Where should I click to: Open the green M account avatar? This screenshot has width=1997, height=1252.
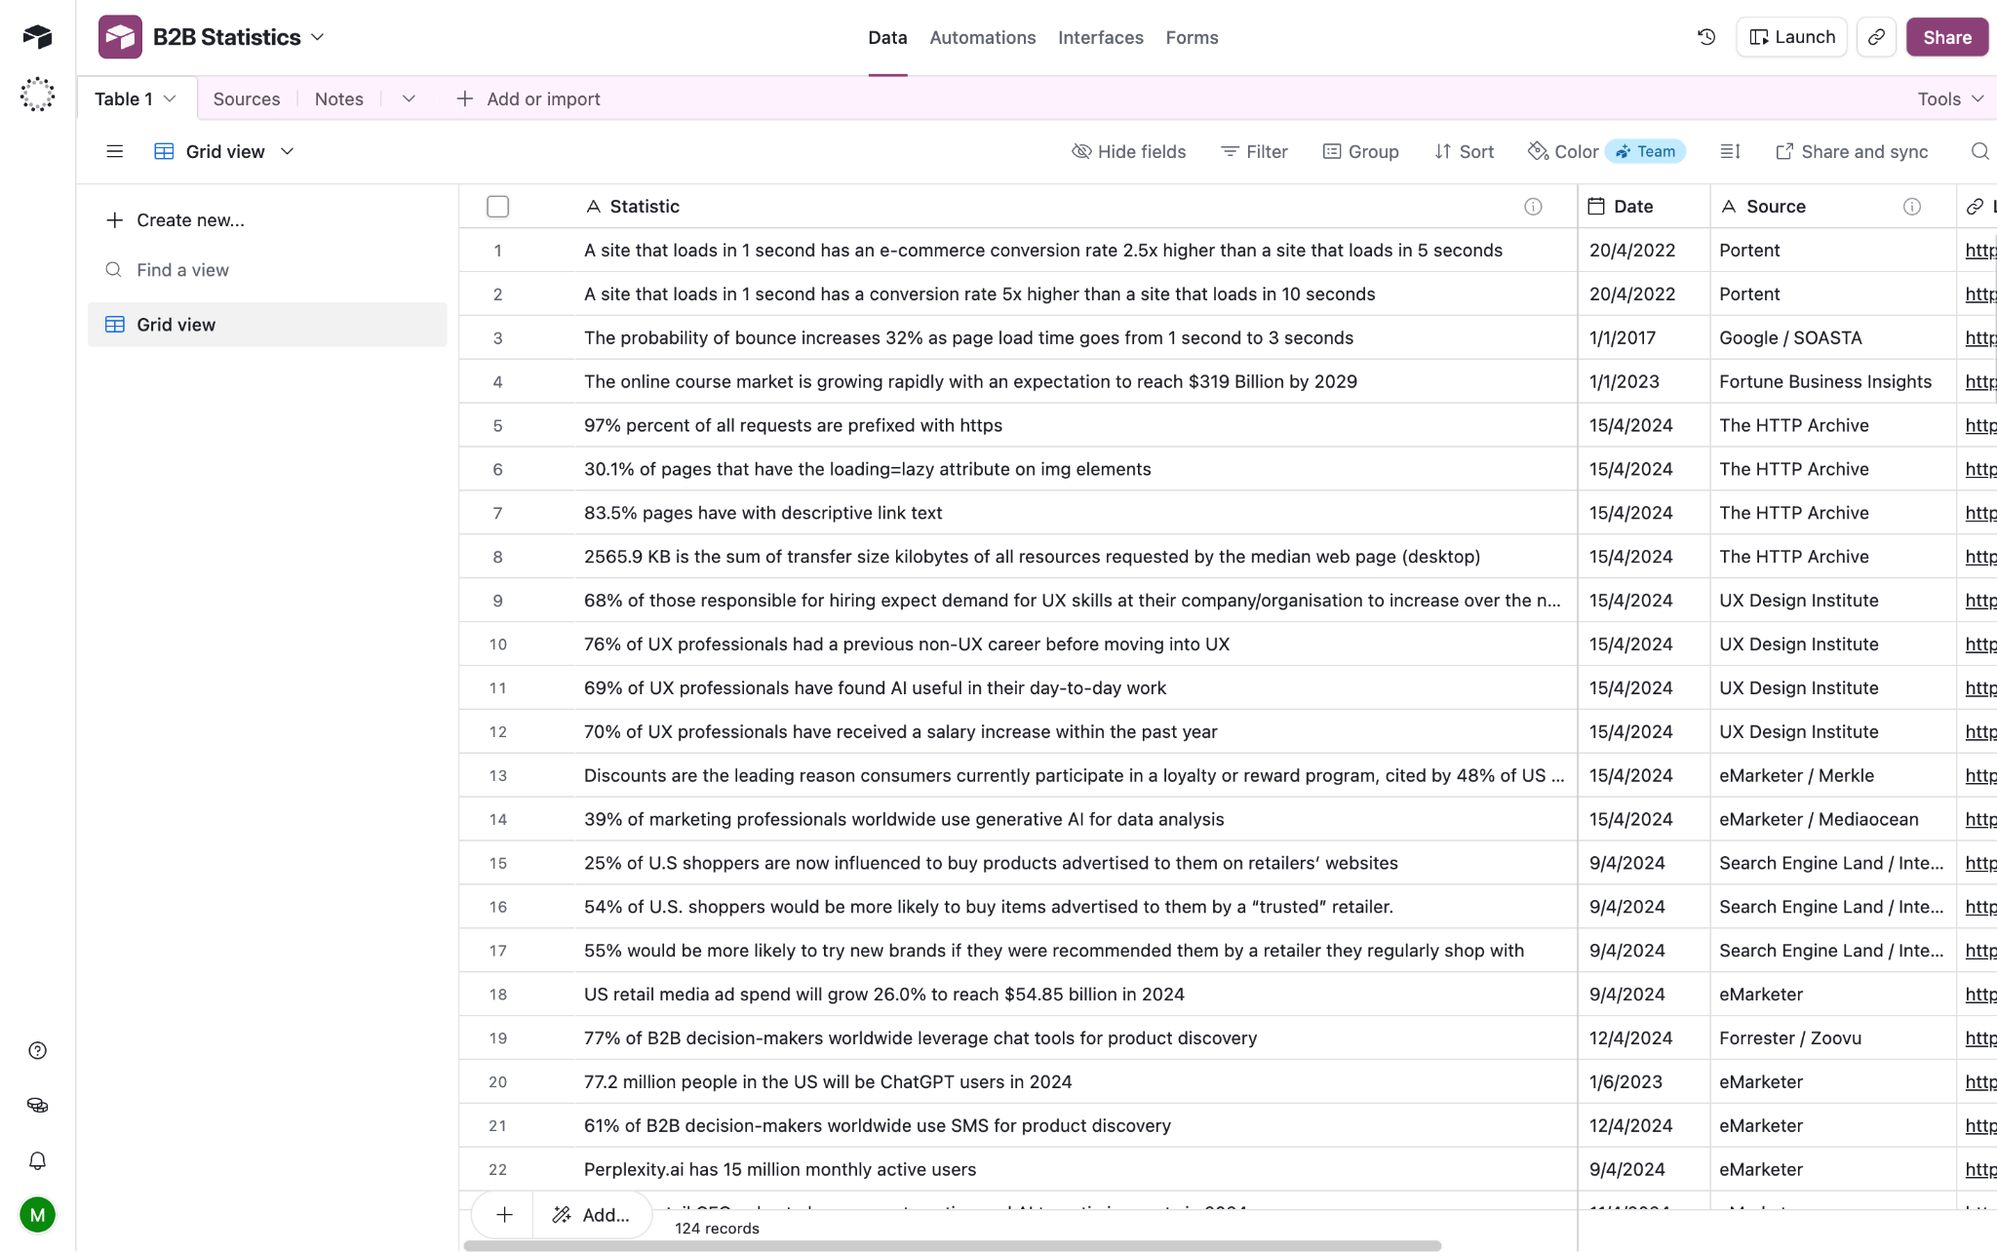(x=37, y=1215)
